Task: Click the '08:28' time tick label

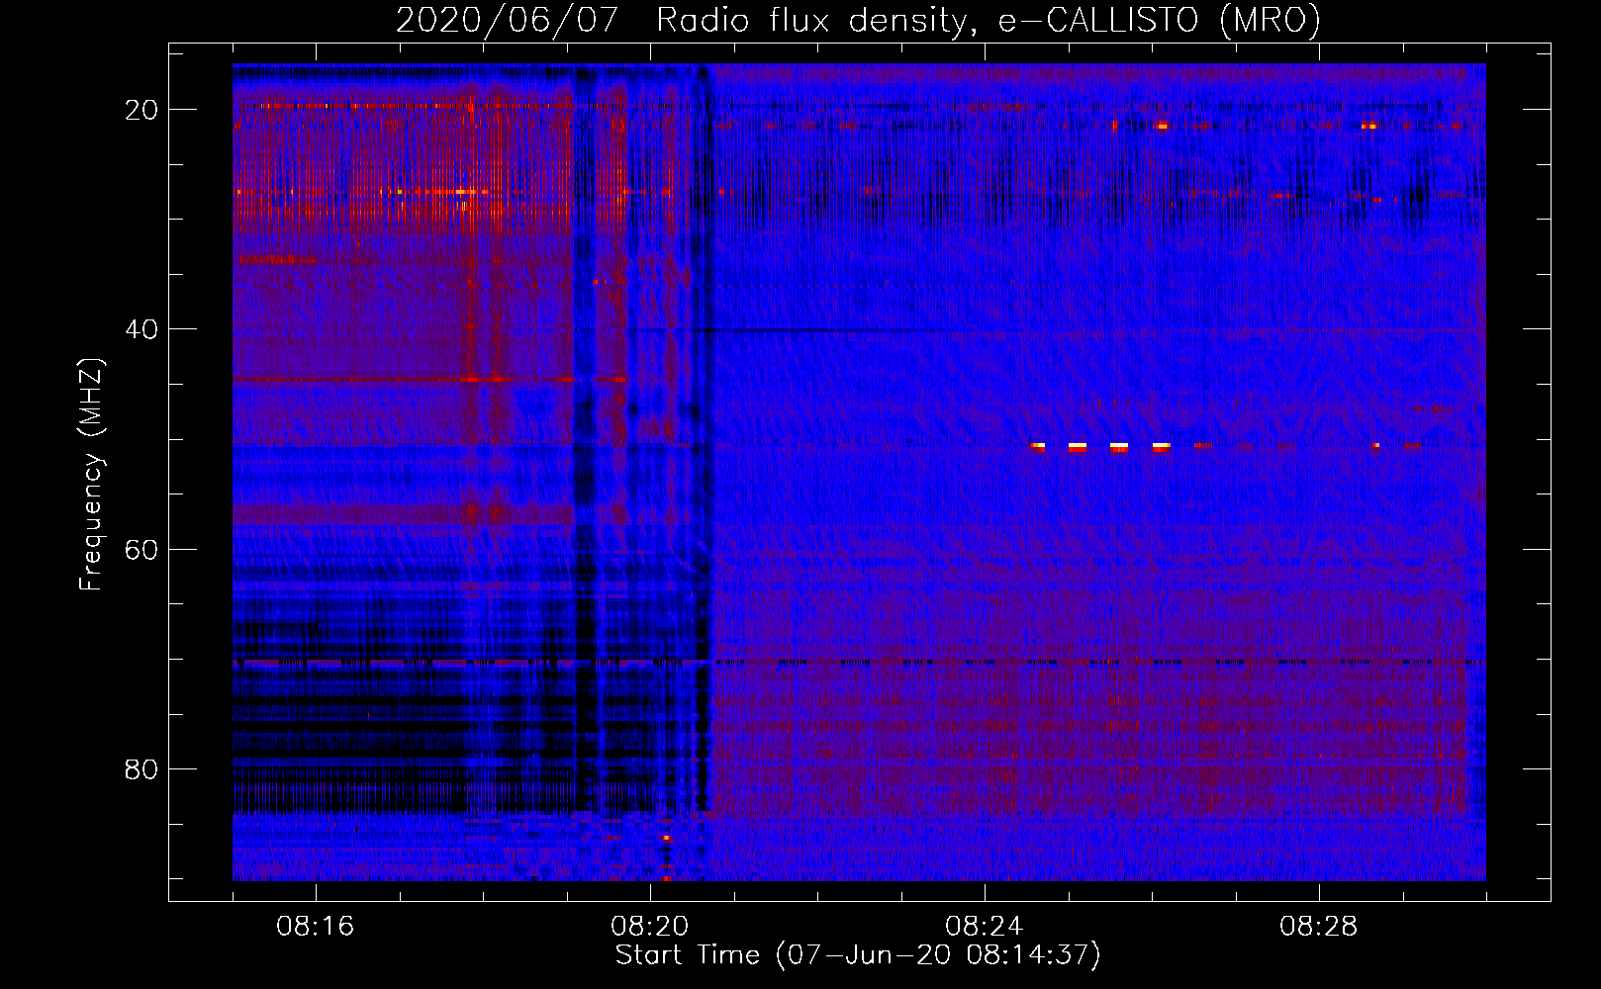Action: pos(1318,927)
